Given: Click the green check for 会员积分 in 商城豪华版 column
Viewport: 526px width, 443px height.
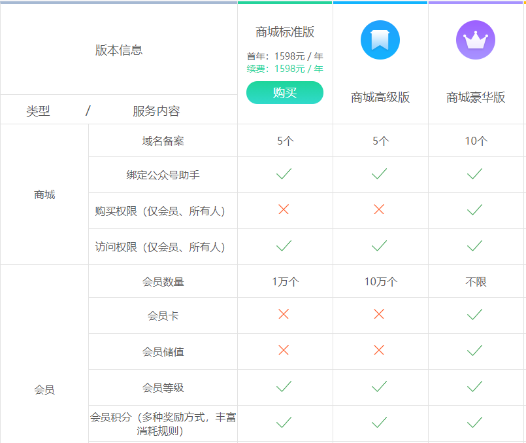Looking at the screenshot, I should pos(475,423).
